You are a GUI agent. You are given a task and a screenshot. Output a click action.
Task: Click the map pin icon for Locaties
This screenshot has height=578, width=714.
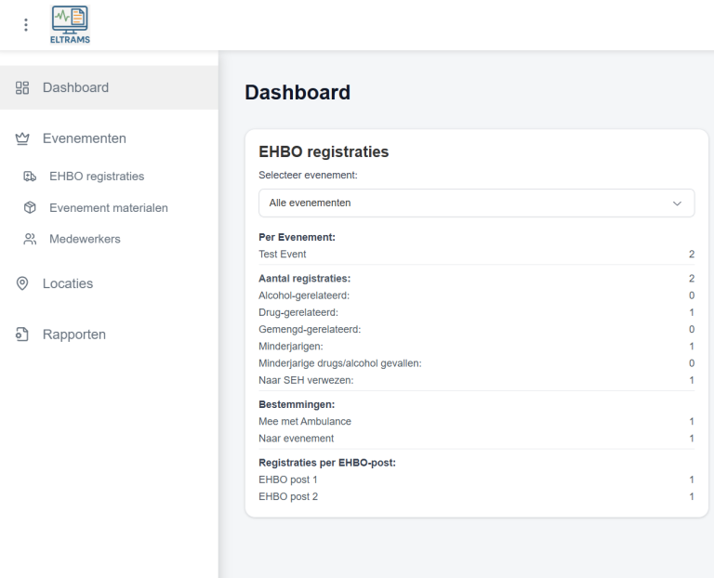coord(22,284)
